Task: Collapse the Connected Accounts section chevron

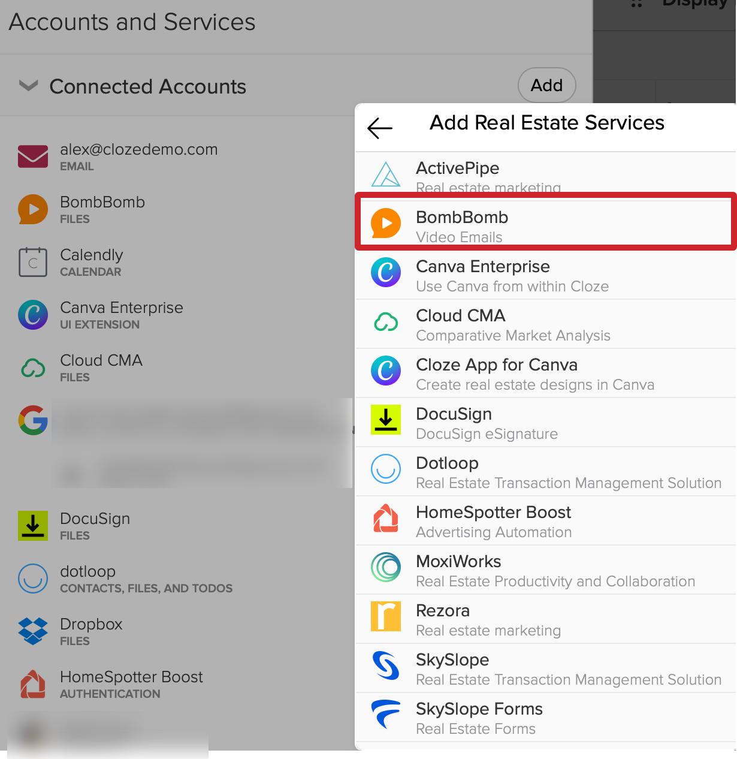Action: pyautogui.click(x=28, y=86)
